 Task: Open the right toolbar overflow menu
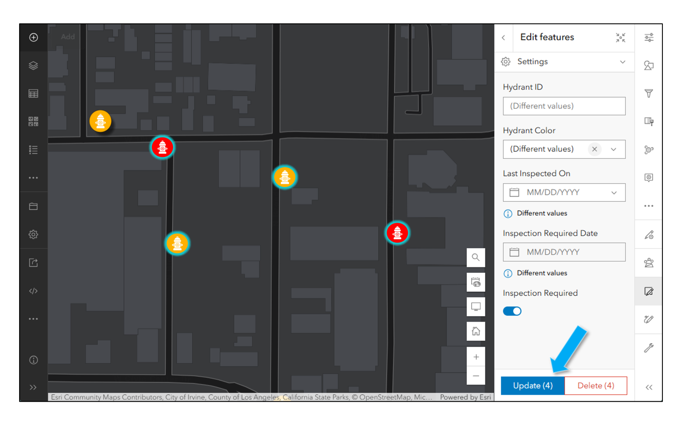648,206
